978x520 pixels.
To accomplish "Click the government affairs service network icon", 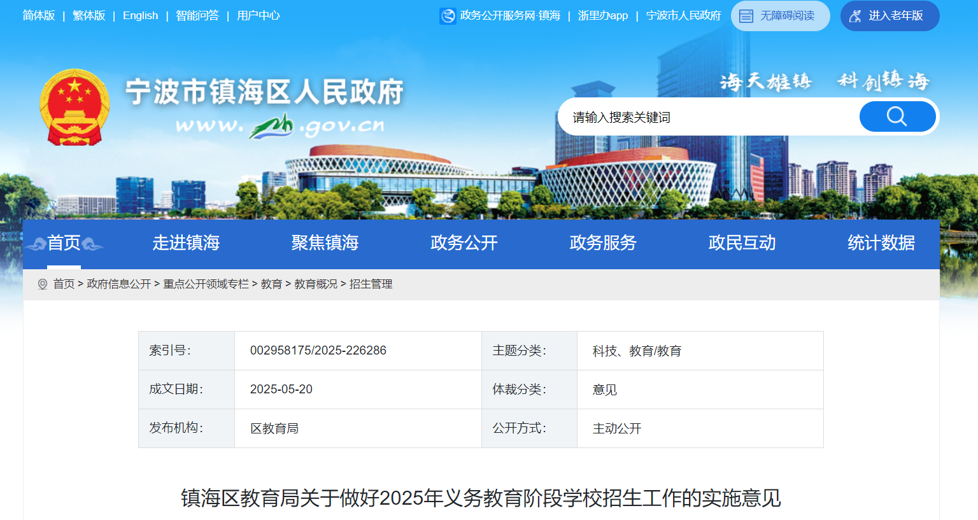I will [x=448, y=16].
